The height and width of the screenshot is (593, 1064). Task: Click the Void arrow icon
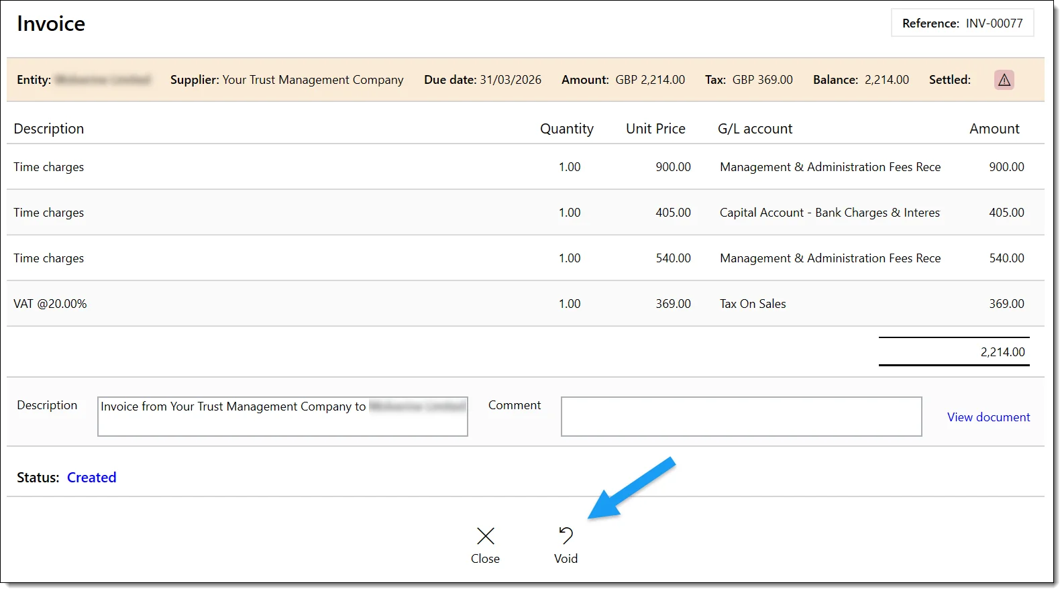[x=566, y=535]
